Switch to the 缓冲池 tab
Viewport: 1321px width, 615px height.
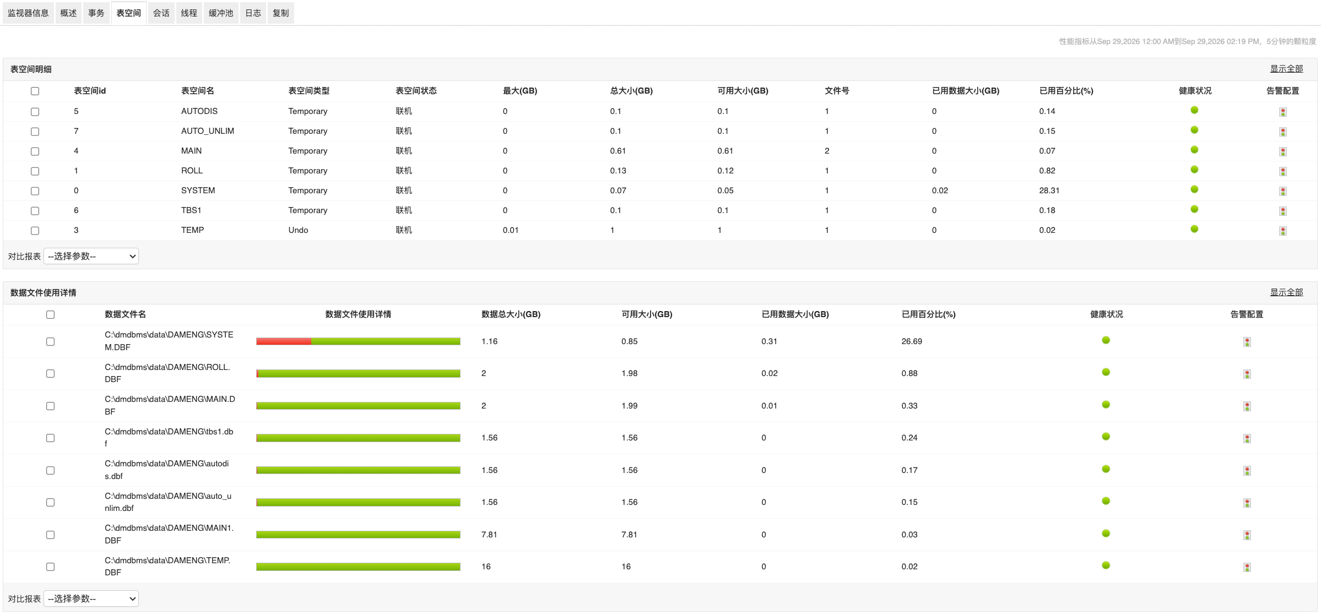(220, 13)
